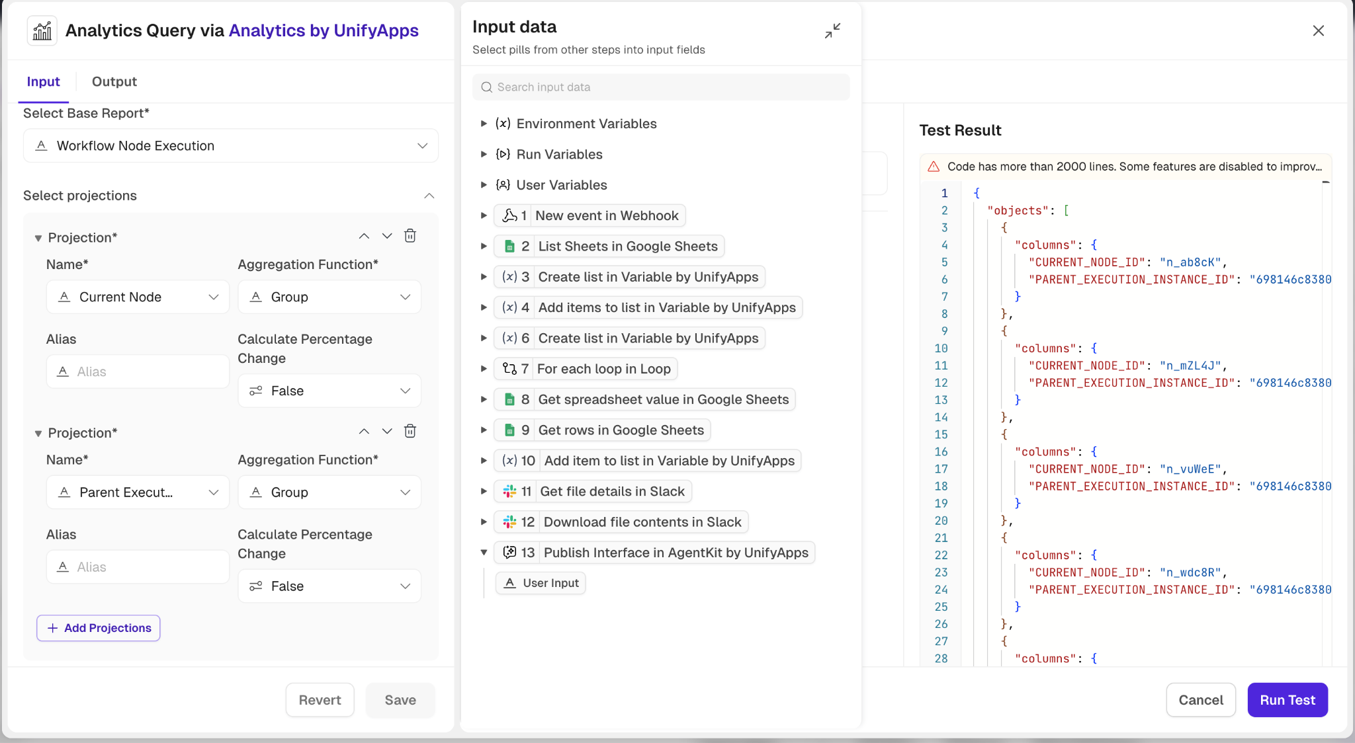1355x743 pixels.
Task: Open first Calculate Percentage Change False toggle dropdown
Action: (329, 391)
